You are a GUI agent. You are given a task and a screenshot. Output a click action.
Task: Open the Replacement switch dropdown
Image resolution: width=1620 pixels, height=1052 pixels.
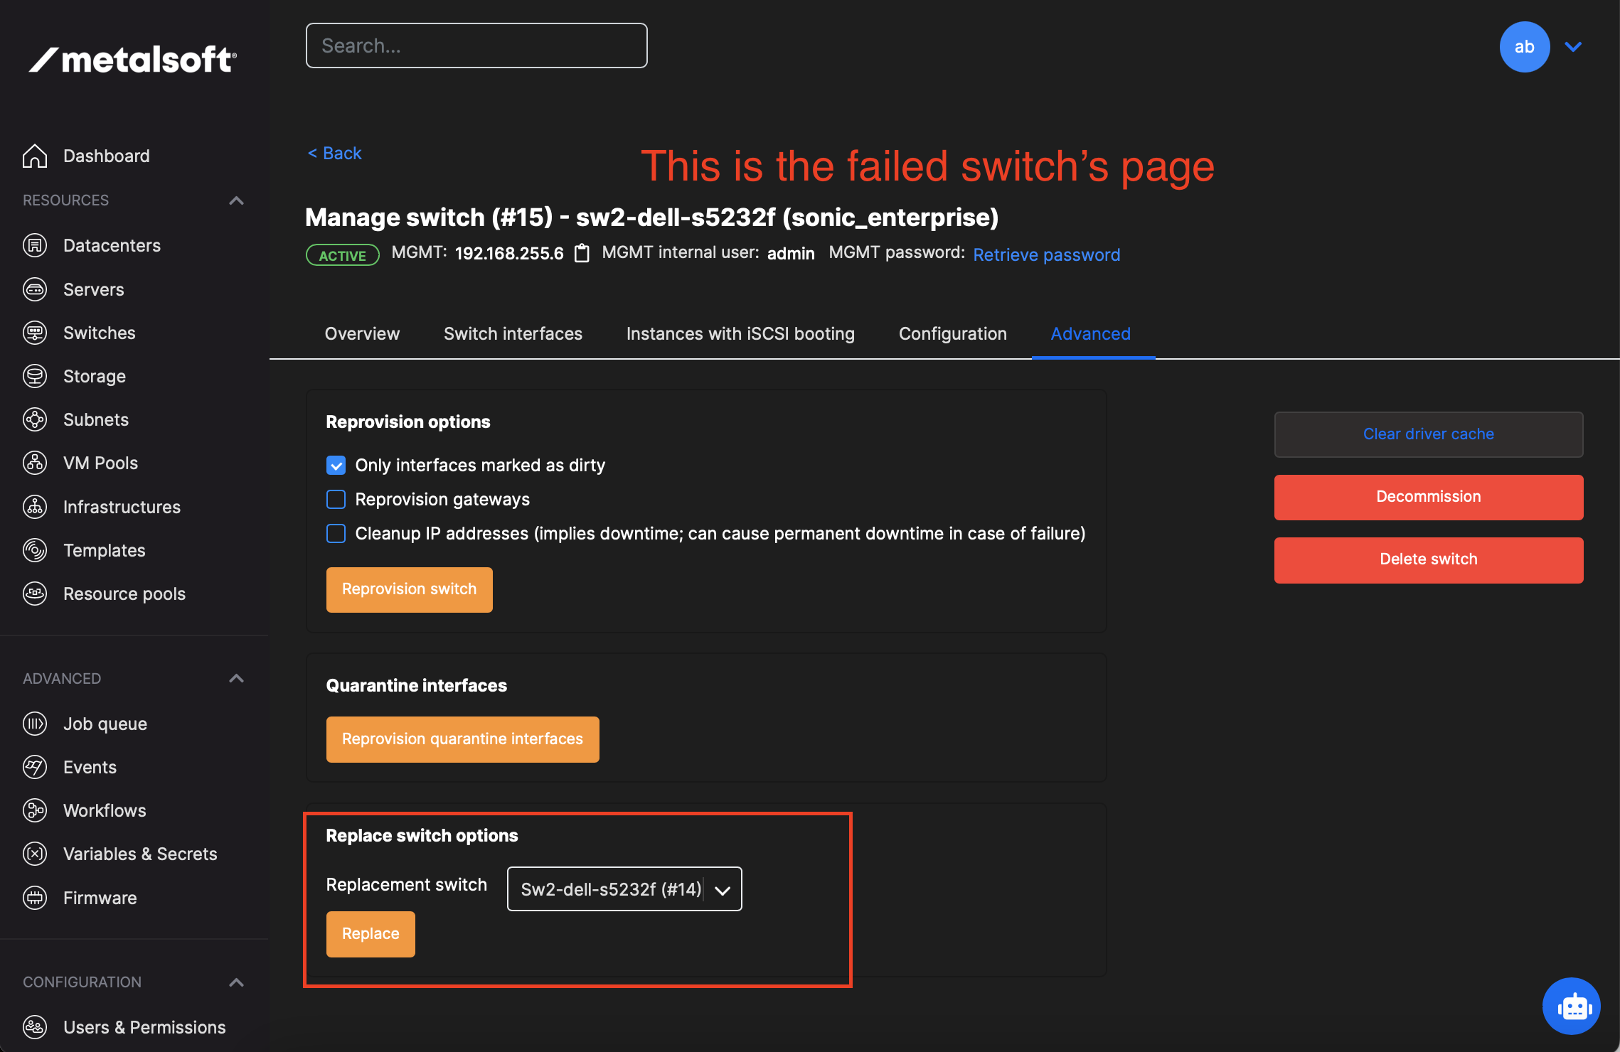click(624, 889)
